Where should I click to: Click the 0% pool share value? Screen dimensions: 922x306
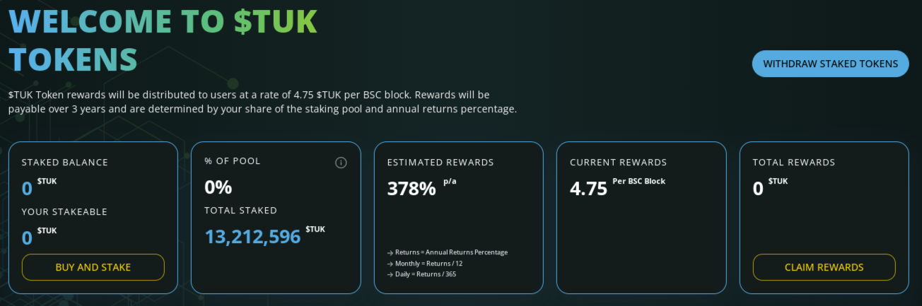coord(218,187)
